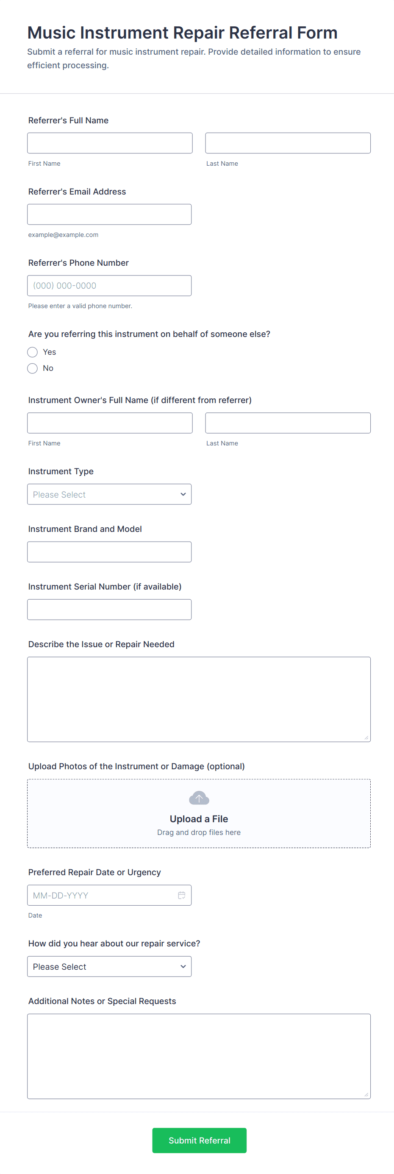Open the calendar date picker icon

(181, 895)
